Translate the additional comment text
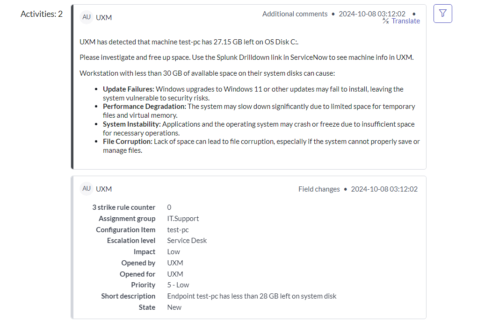Screen dimensions: 499x335 (405, 21)
